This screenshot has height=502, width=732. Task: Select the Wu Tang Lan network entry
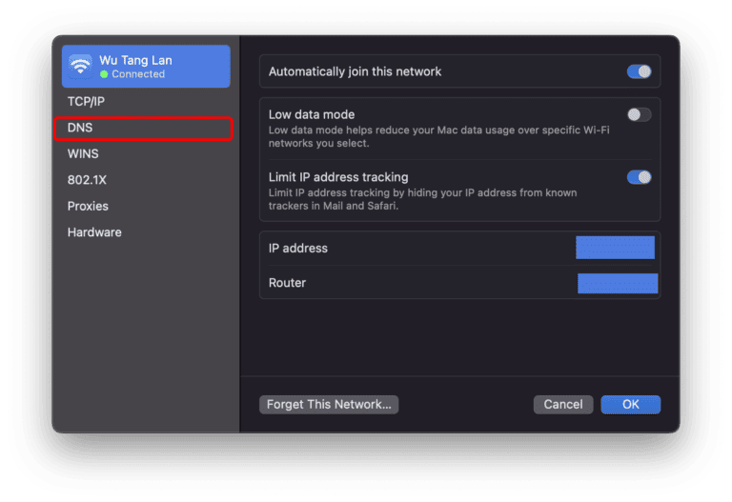click(x=146, y=67)
